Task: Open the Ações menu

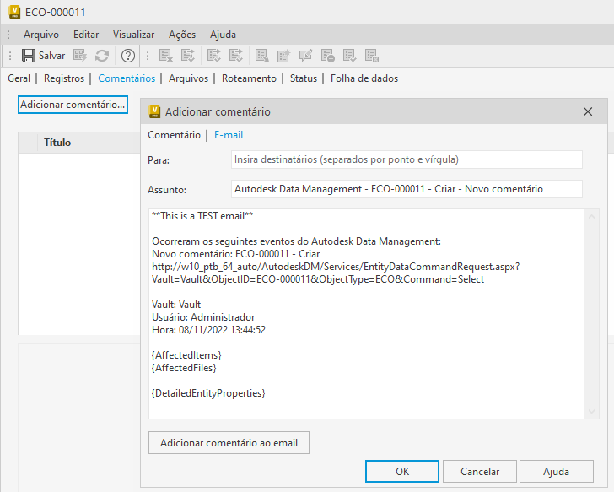Action: click(182, 35)
